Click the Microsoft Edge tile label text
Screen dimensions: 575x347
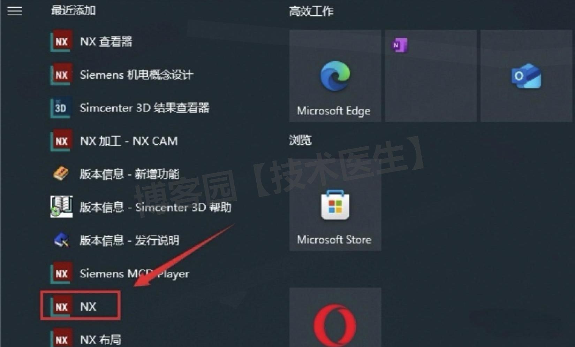click(333, 111)
